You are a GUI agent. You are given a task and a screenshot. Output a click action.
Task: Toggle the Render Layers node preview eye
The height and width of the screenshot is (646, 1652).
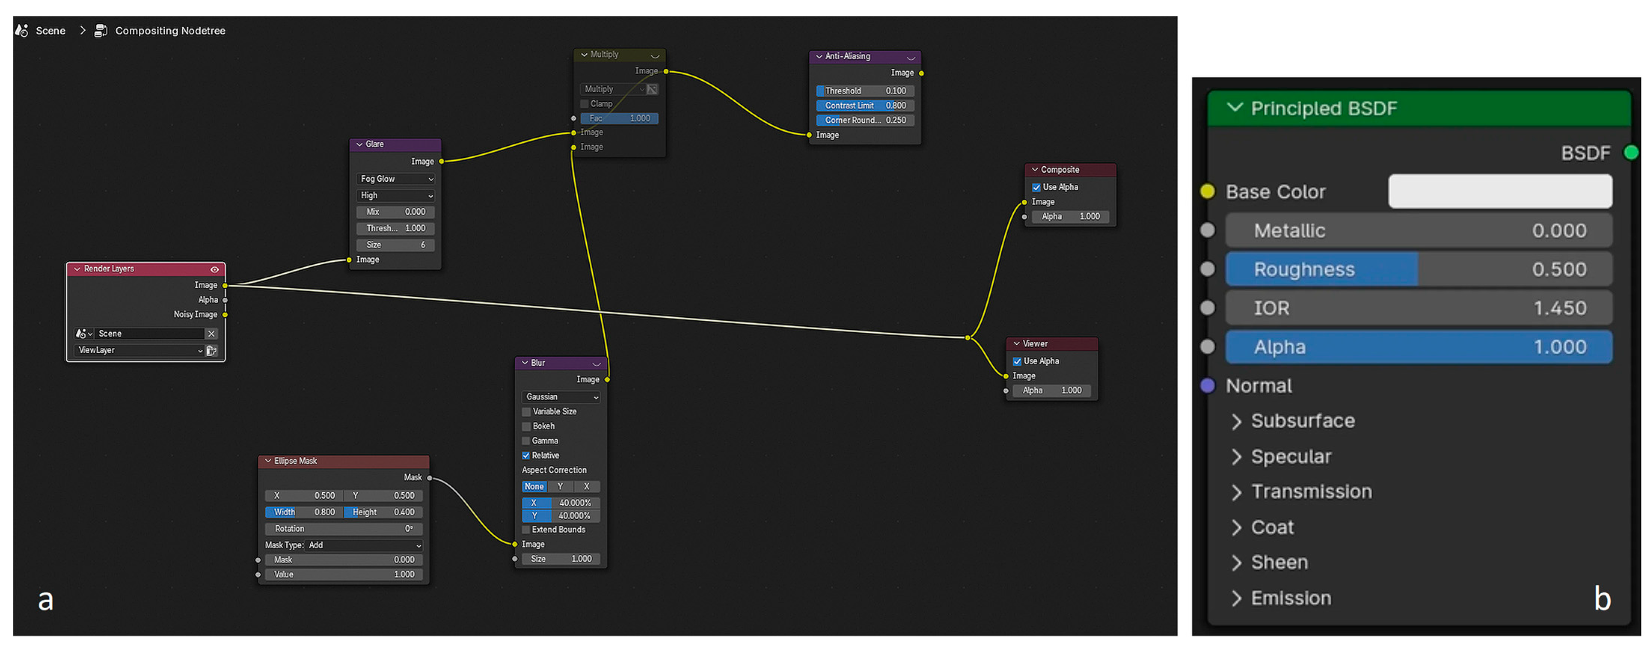[215, 269]
